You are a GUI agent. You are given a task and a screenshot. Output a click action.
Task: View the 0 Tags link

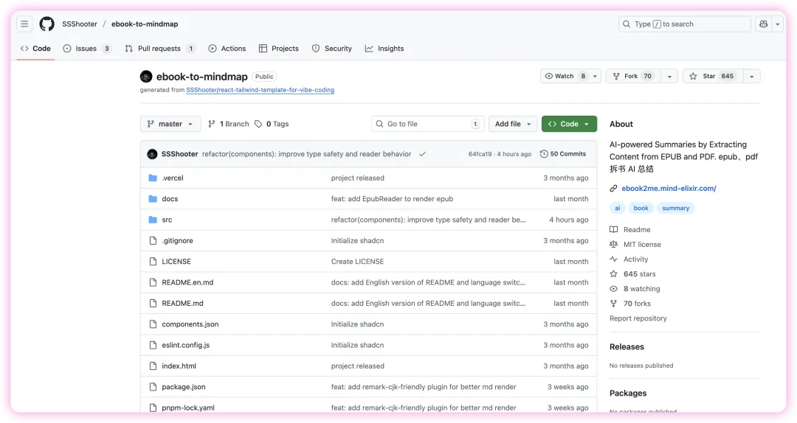pos(272,124)
